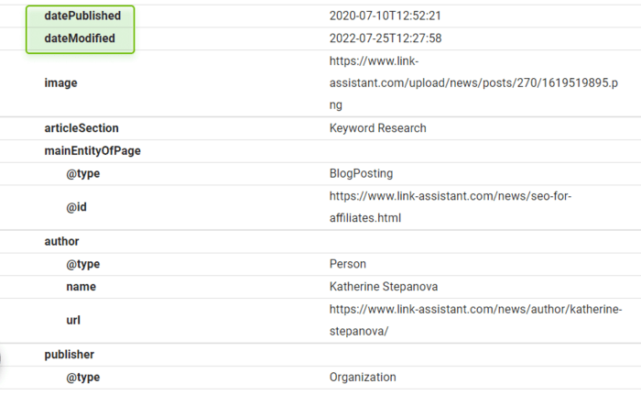Viewport: 641px width, 395px height.
Task: Collapse the publisher section
Action: [69, 355]
